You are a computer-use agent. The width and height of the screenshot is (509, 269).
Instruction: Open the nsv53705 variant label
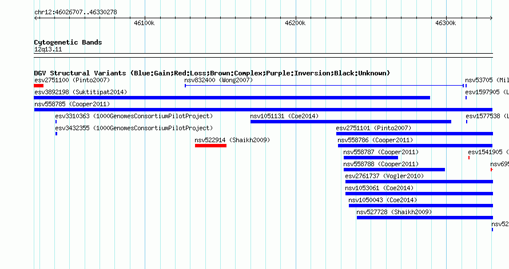click(x=487, y=80)
